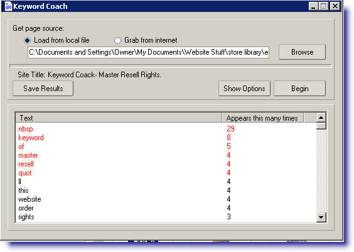Click the Browse button
The height and width of the screenshot is (252, 354).
302,52
